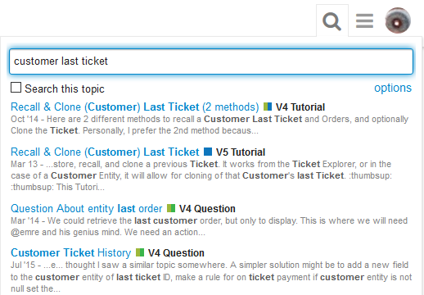This screenshot has width=424, height=295.
Task: Open the Customer Ticket History result
Action: point(71,252)
